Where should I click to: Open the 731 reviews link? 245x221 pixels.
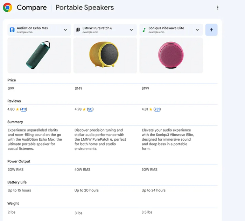coord(157,109)
